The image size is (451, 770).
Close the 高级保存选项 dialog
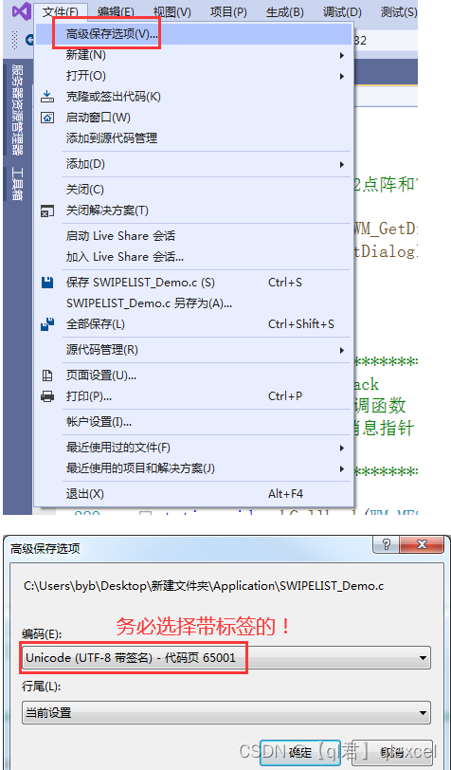pyautogui.click(x=422, y=543)
